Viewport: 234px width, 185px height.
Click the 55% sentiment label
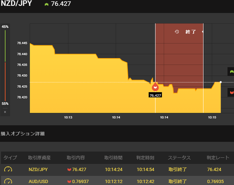coord(5,103)
